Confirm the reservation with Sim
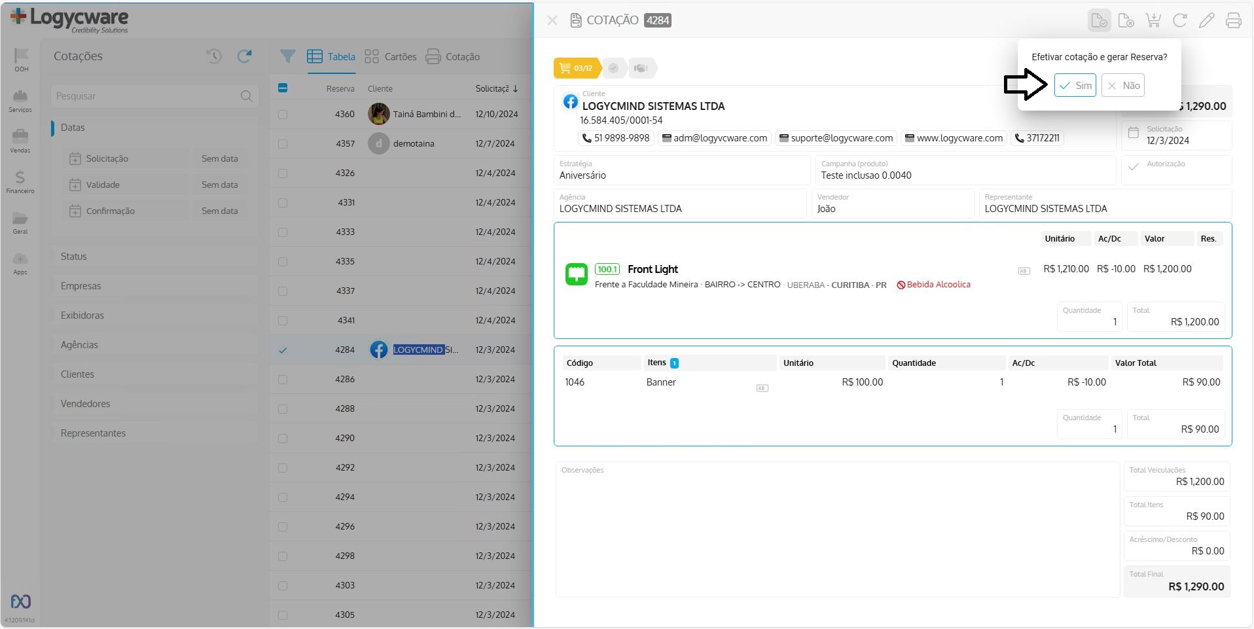This screenshot has width=1254, height=629. [x=1075, y=85]
